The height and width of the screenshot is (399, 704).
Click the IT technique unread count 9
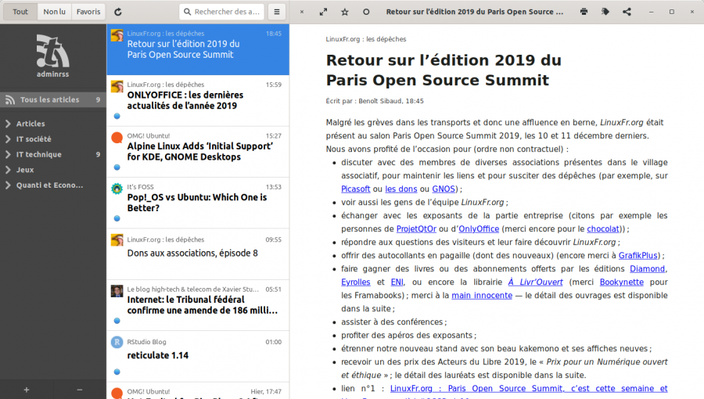(98, 154)
